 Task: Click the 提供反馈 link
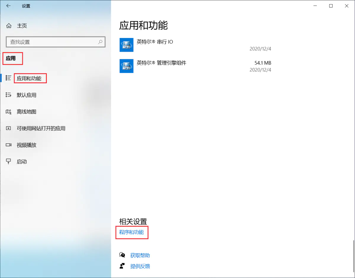140,266
